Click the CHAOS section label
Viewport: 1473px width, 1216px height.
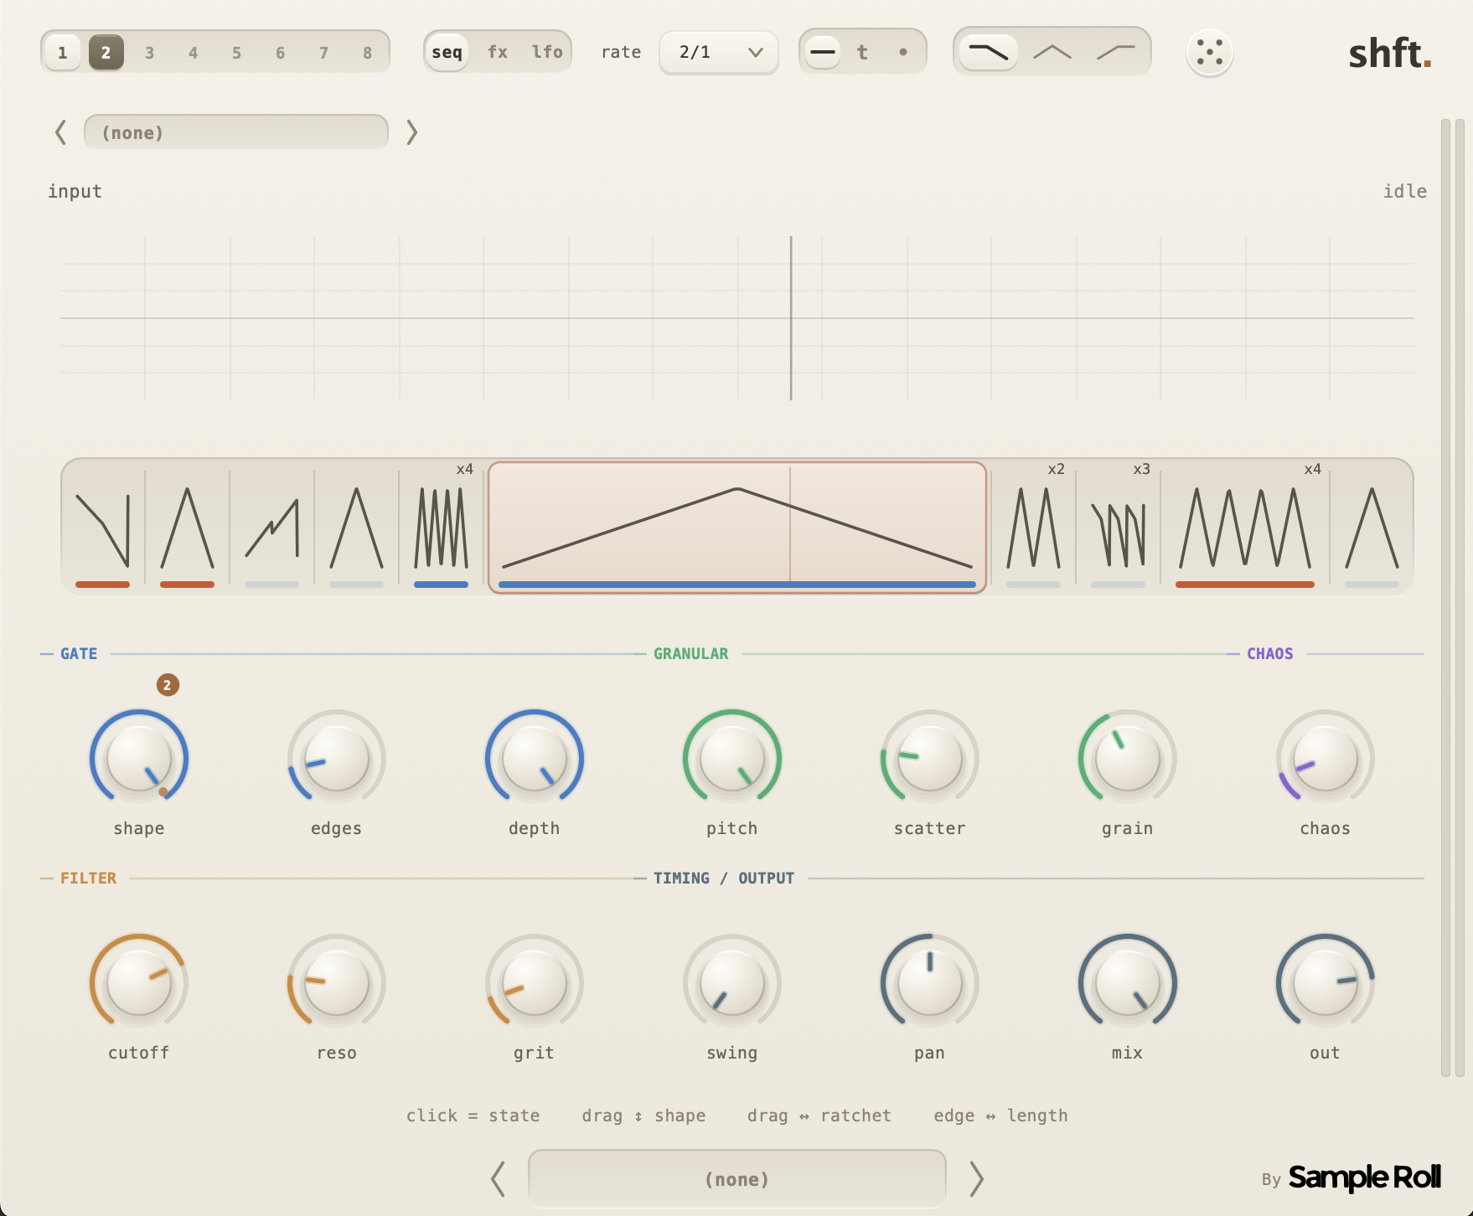(1270, 654)
